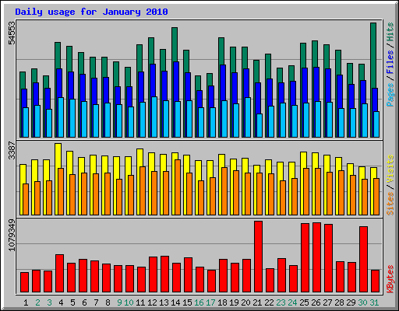Image resolution: width=399 pixels, height=311 pixels.
Task: Click the red KBytes bar for day 1
Action: [x=25, y=282]
